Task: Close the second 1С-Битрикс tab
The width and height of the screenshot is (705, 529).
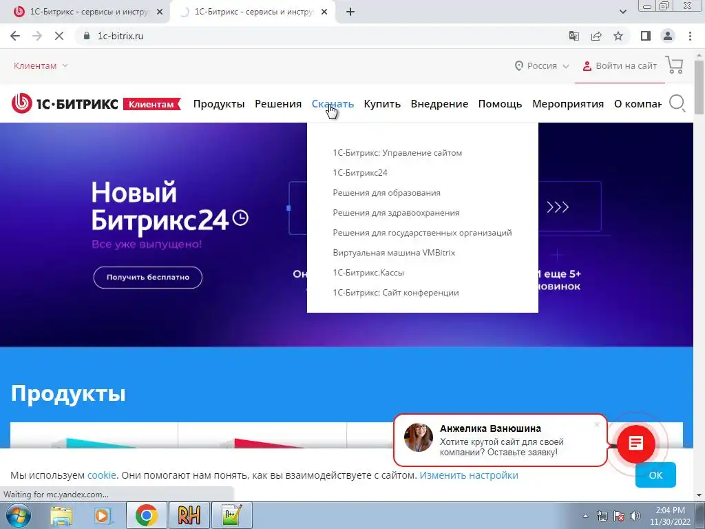Action: pos(324,12)
